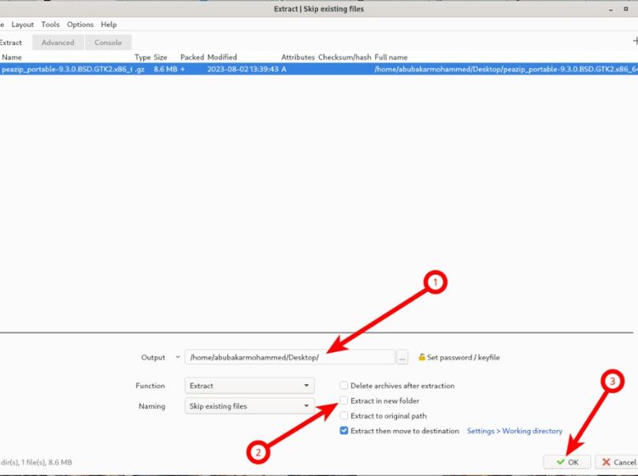This screenshot has height=476, width=638.
Task: Click the padlock Set password icon
Action: coord(421,358)
